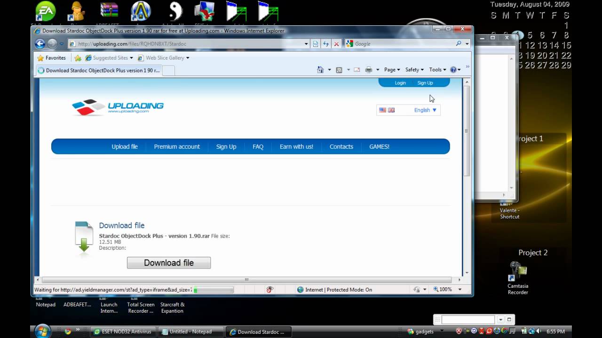Click the IE Forward arrow button

tap(52, 44)
